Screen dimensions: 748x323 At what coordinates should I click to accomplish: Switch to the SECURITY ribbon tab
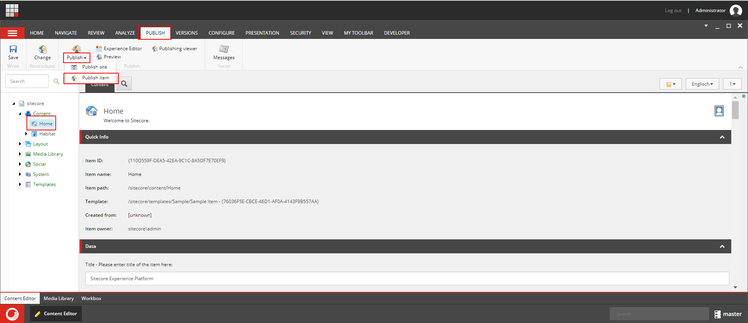pos(300,33)
